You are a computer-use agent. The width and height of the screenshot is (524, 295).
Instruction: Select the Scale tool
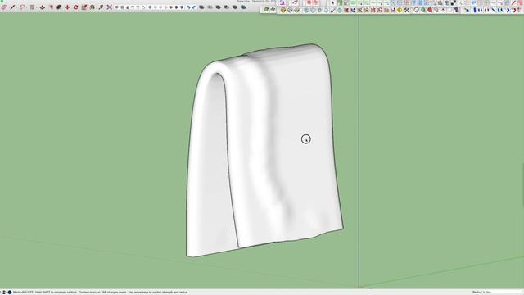(x=84, y=7)
